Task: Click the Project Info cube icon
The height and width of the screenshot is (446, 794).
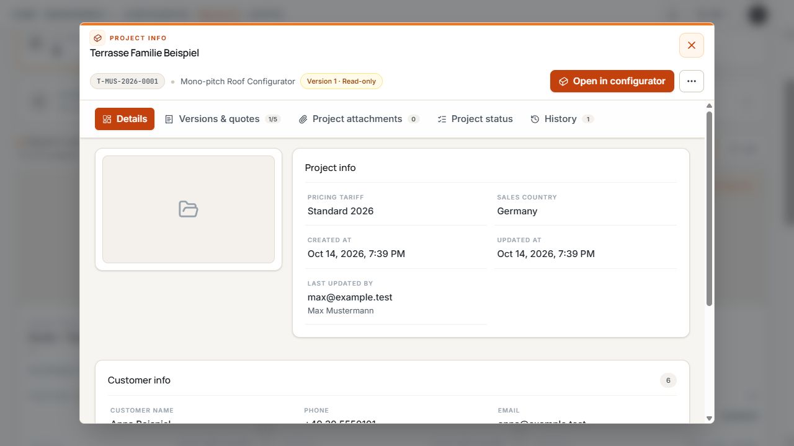Action: (x=97, y=38)
